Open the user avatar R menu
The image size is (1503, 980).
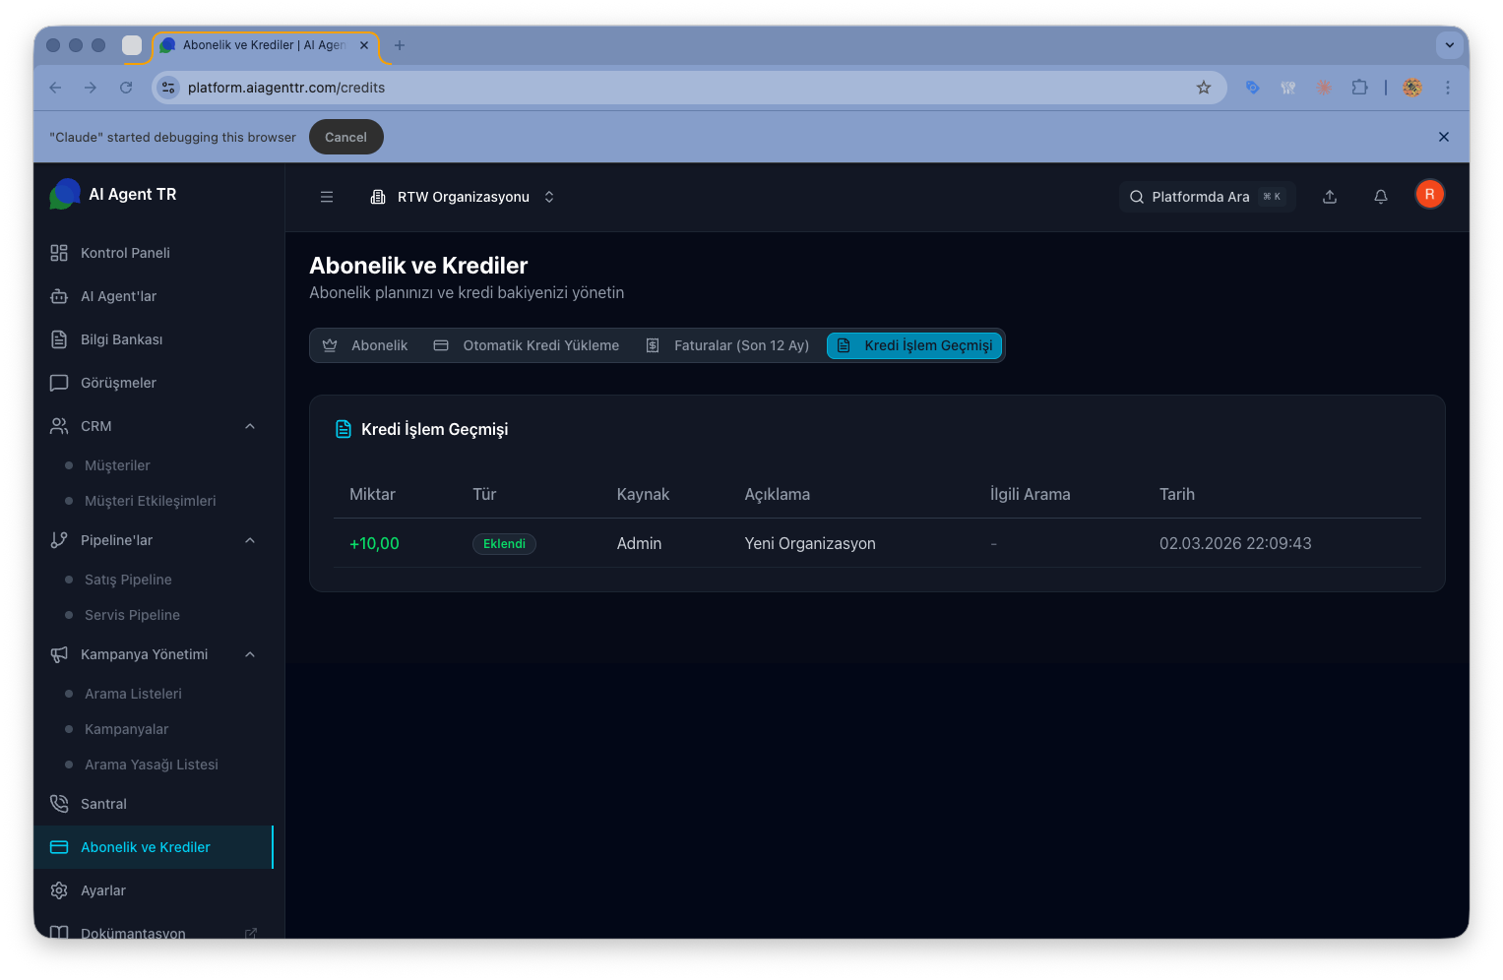[x=1429, y=195]
